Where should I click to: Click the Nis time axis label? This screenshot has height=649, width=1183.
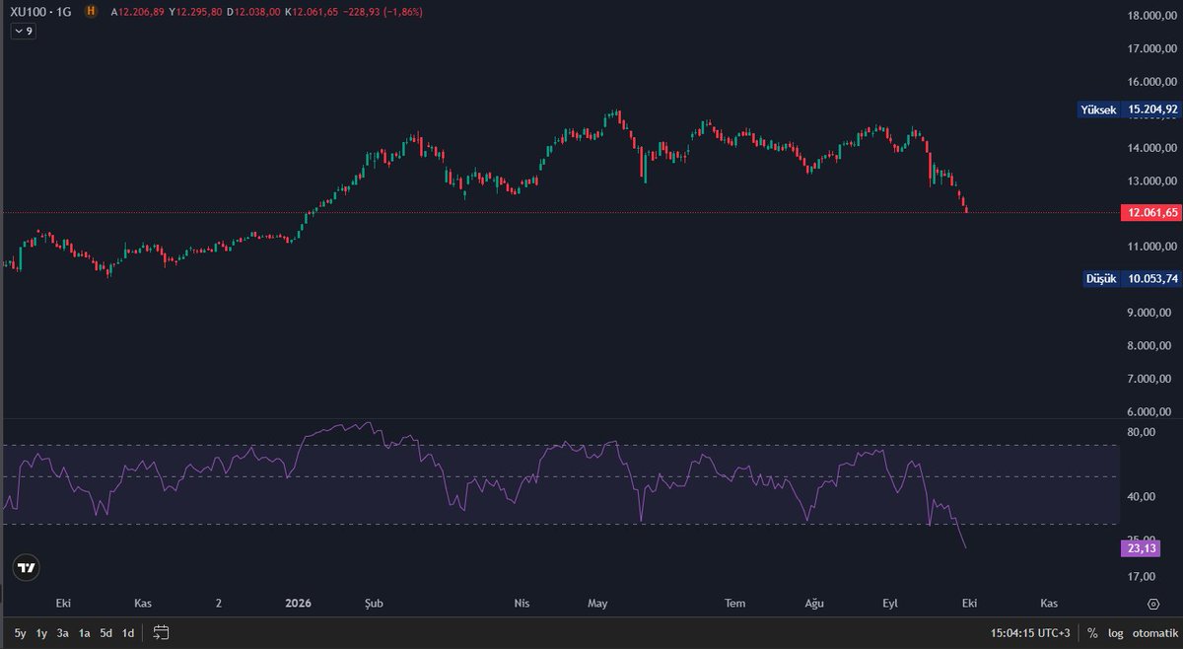522,603
